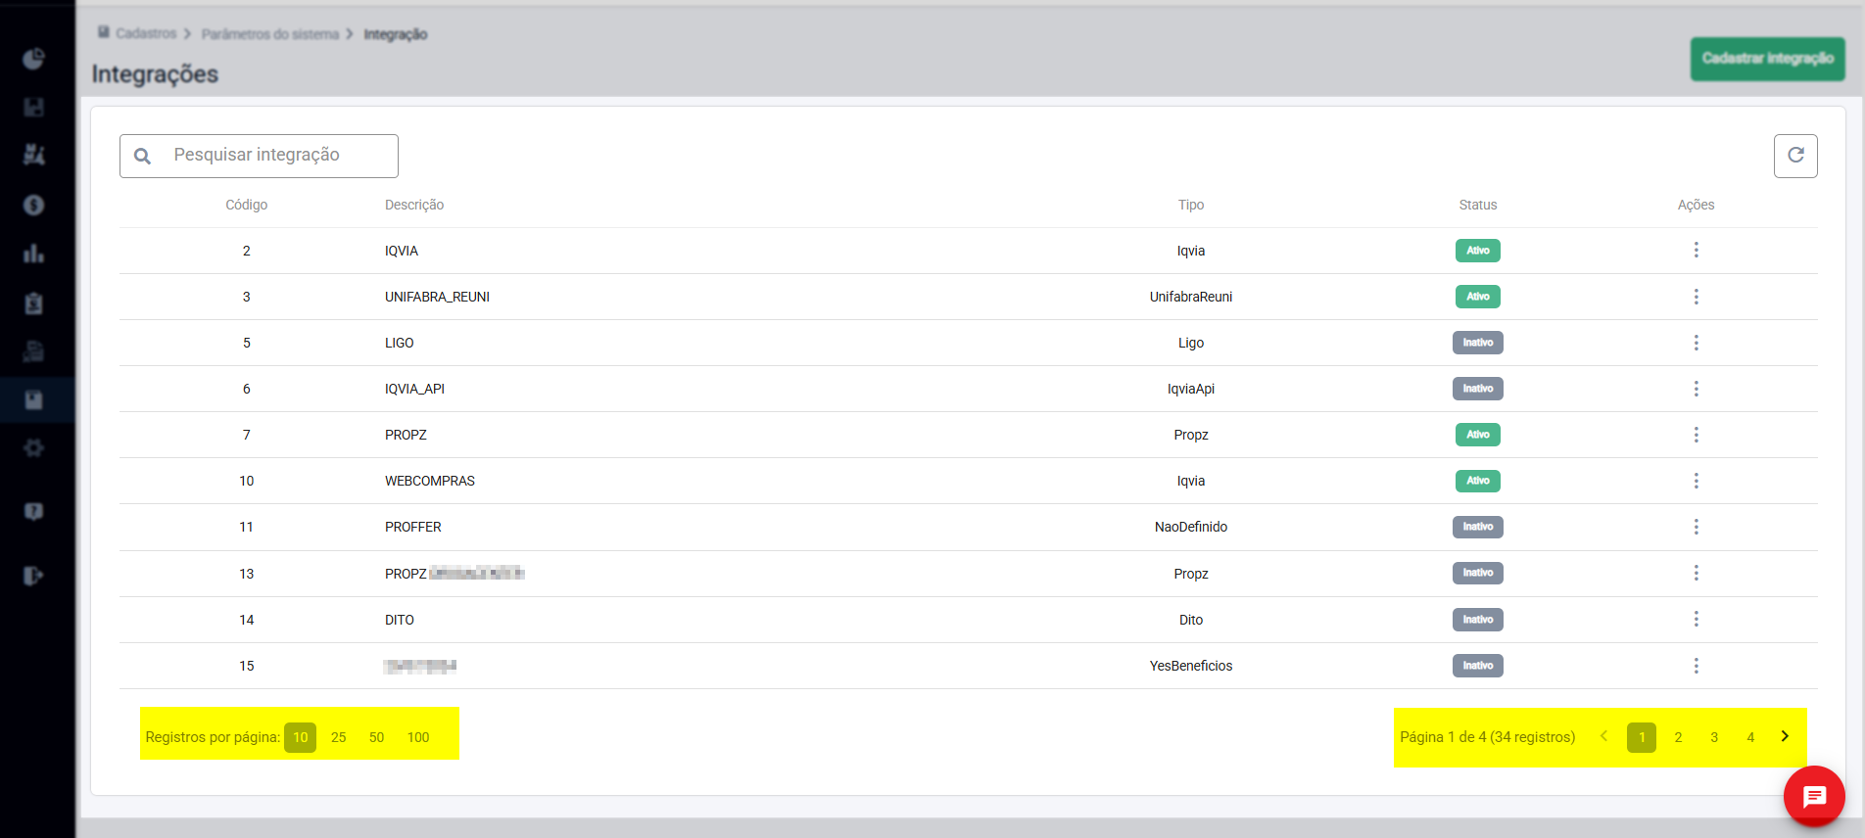
Task: Open actions menu for LIGO row
Action: [x=1696, y=343]
